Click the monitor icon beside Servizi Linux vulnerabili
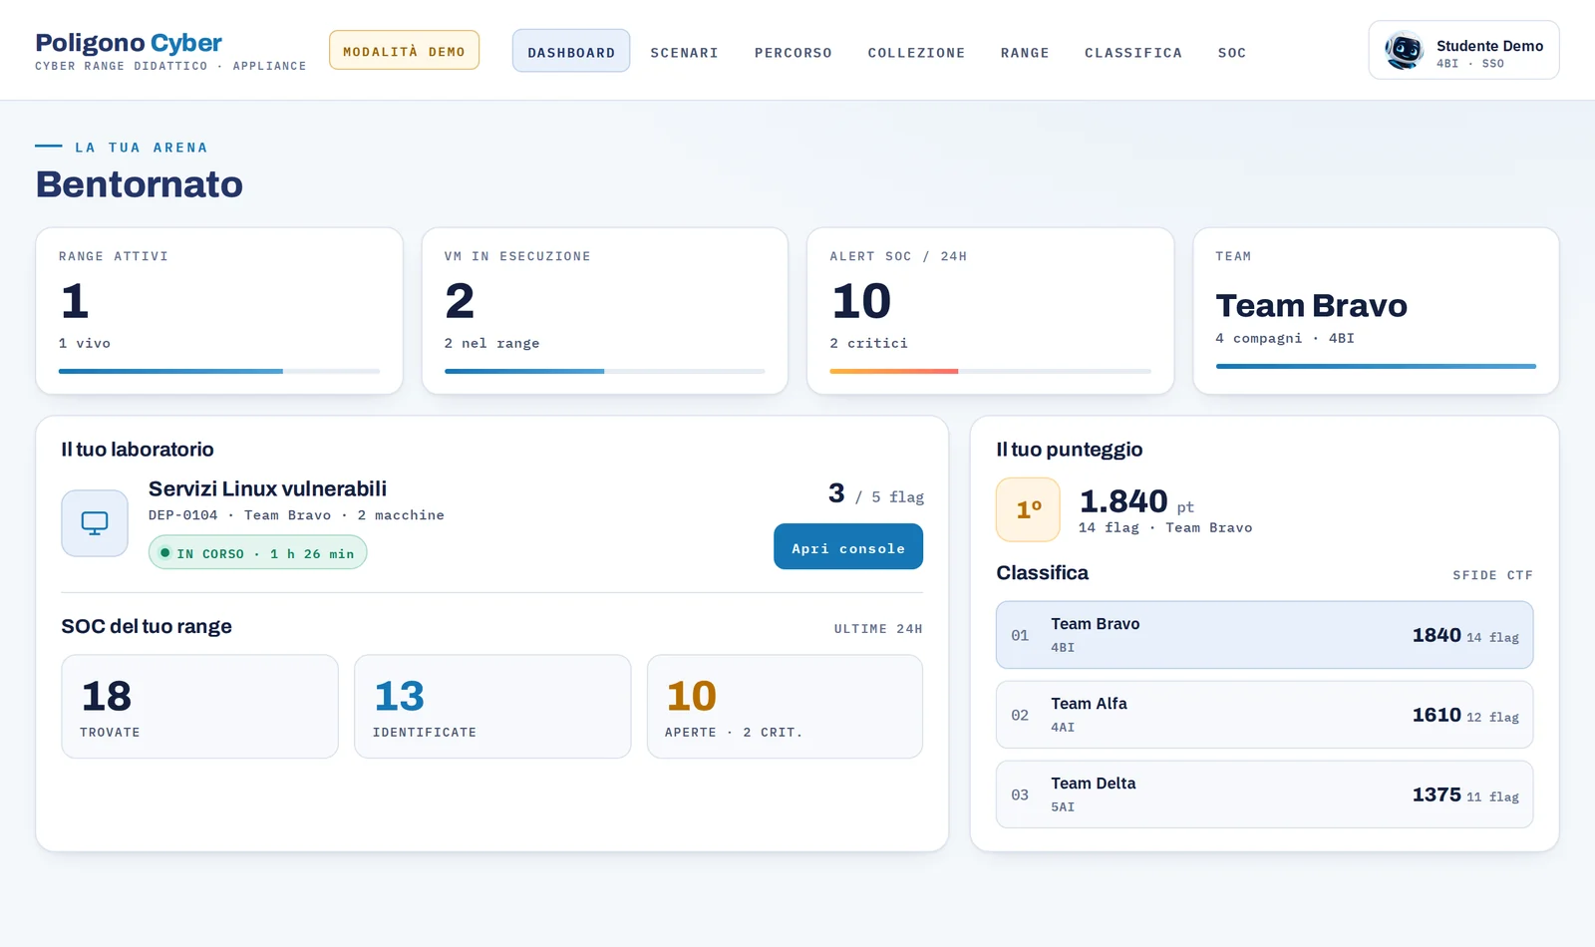Screen dimensions: 1595x947 (95, 522)
